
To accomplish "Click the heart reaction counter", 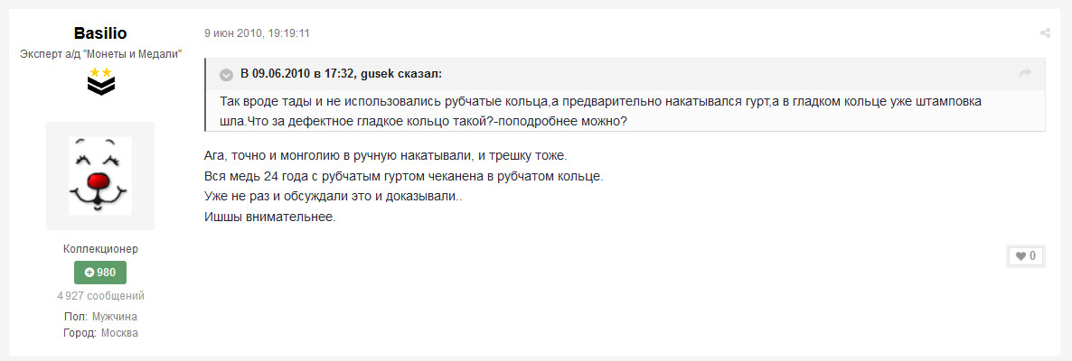I will click(x=1026, y=256).
